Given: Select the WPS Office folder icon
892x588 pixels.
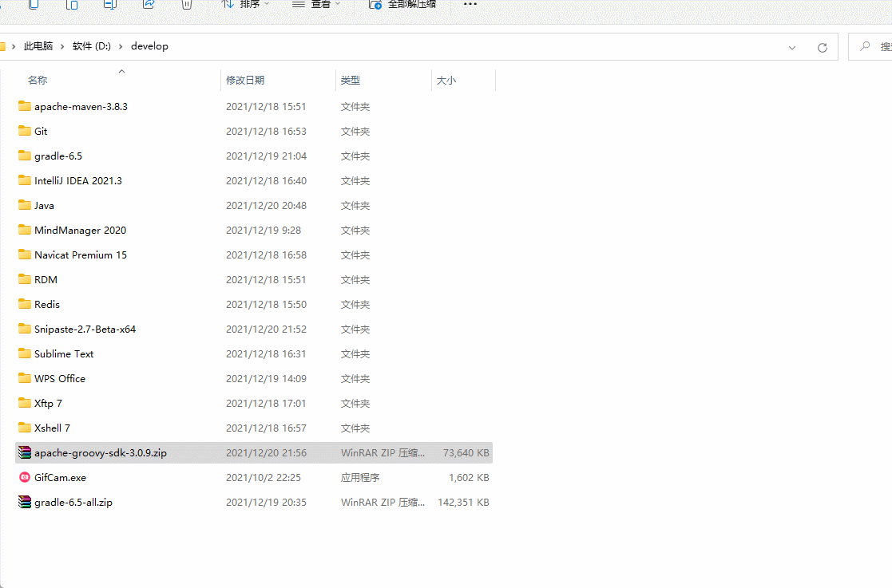Looking at the screenshot, I should (25, 378).
